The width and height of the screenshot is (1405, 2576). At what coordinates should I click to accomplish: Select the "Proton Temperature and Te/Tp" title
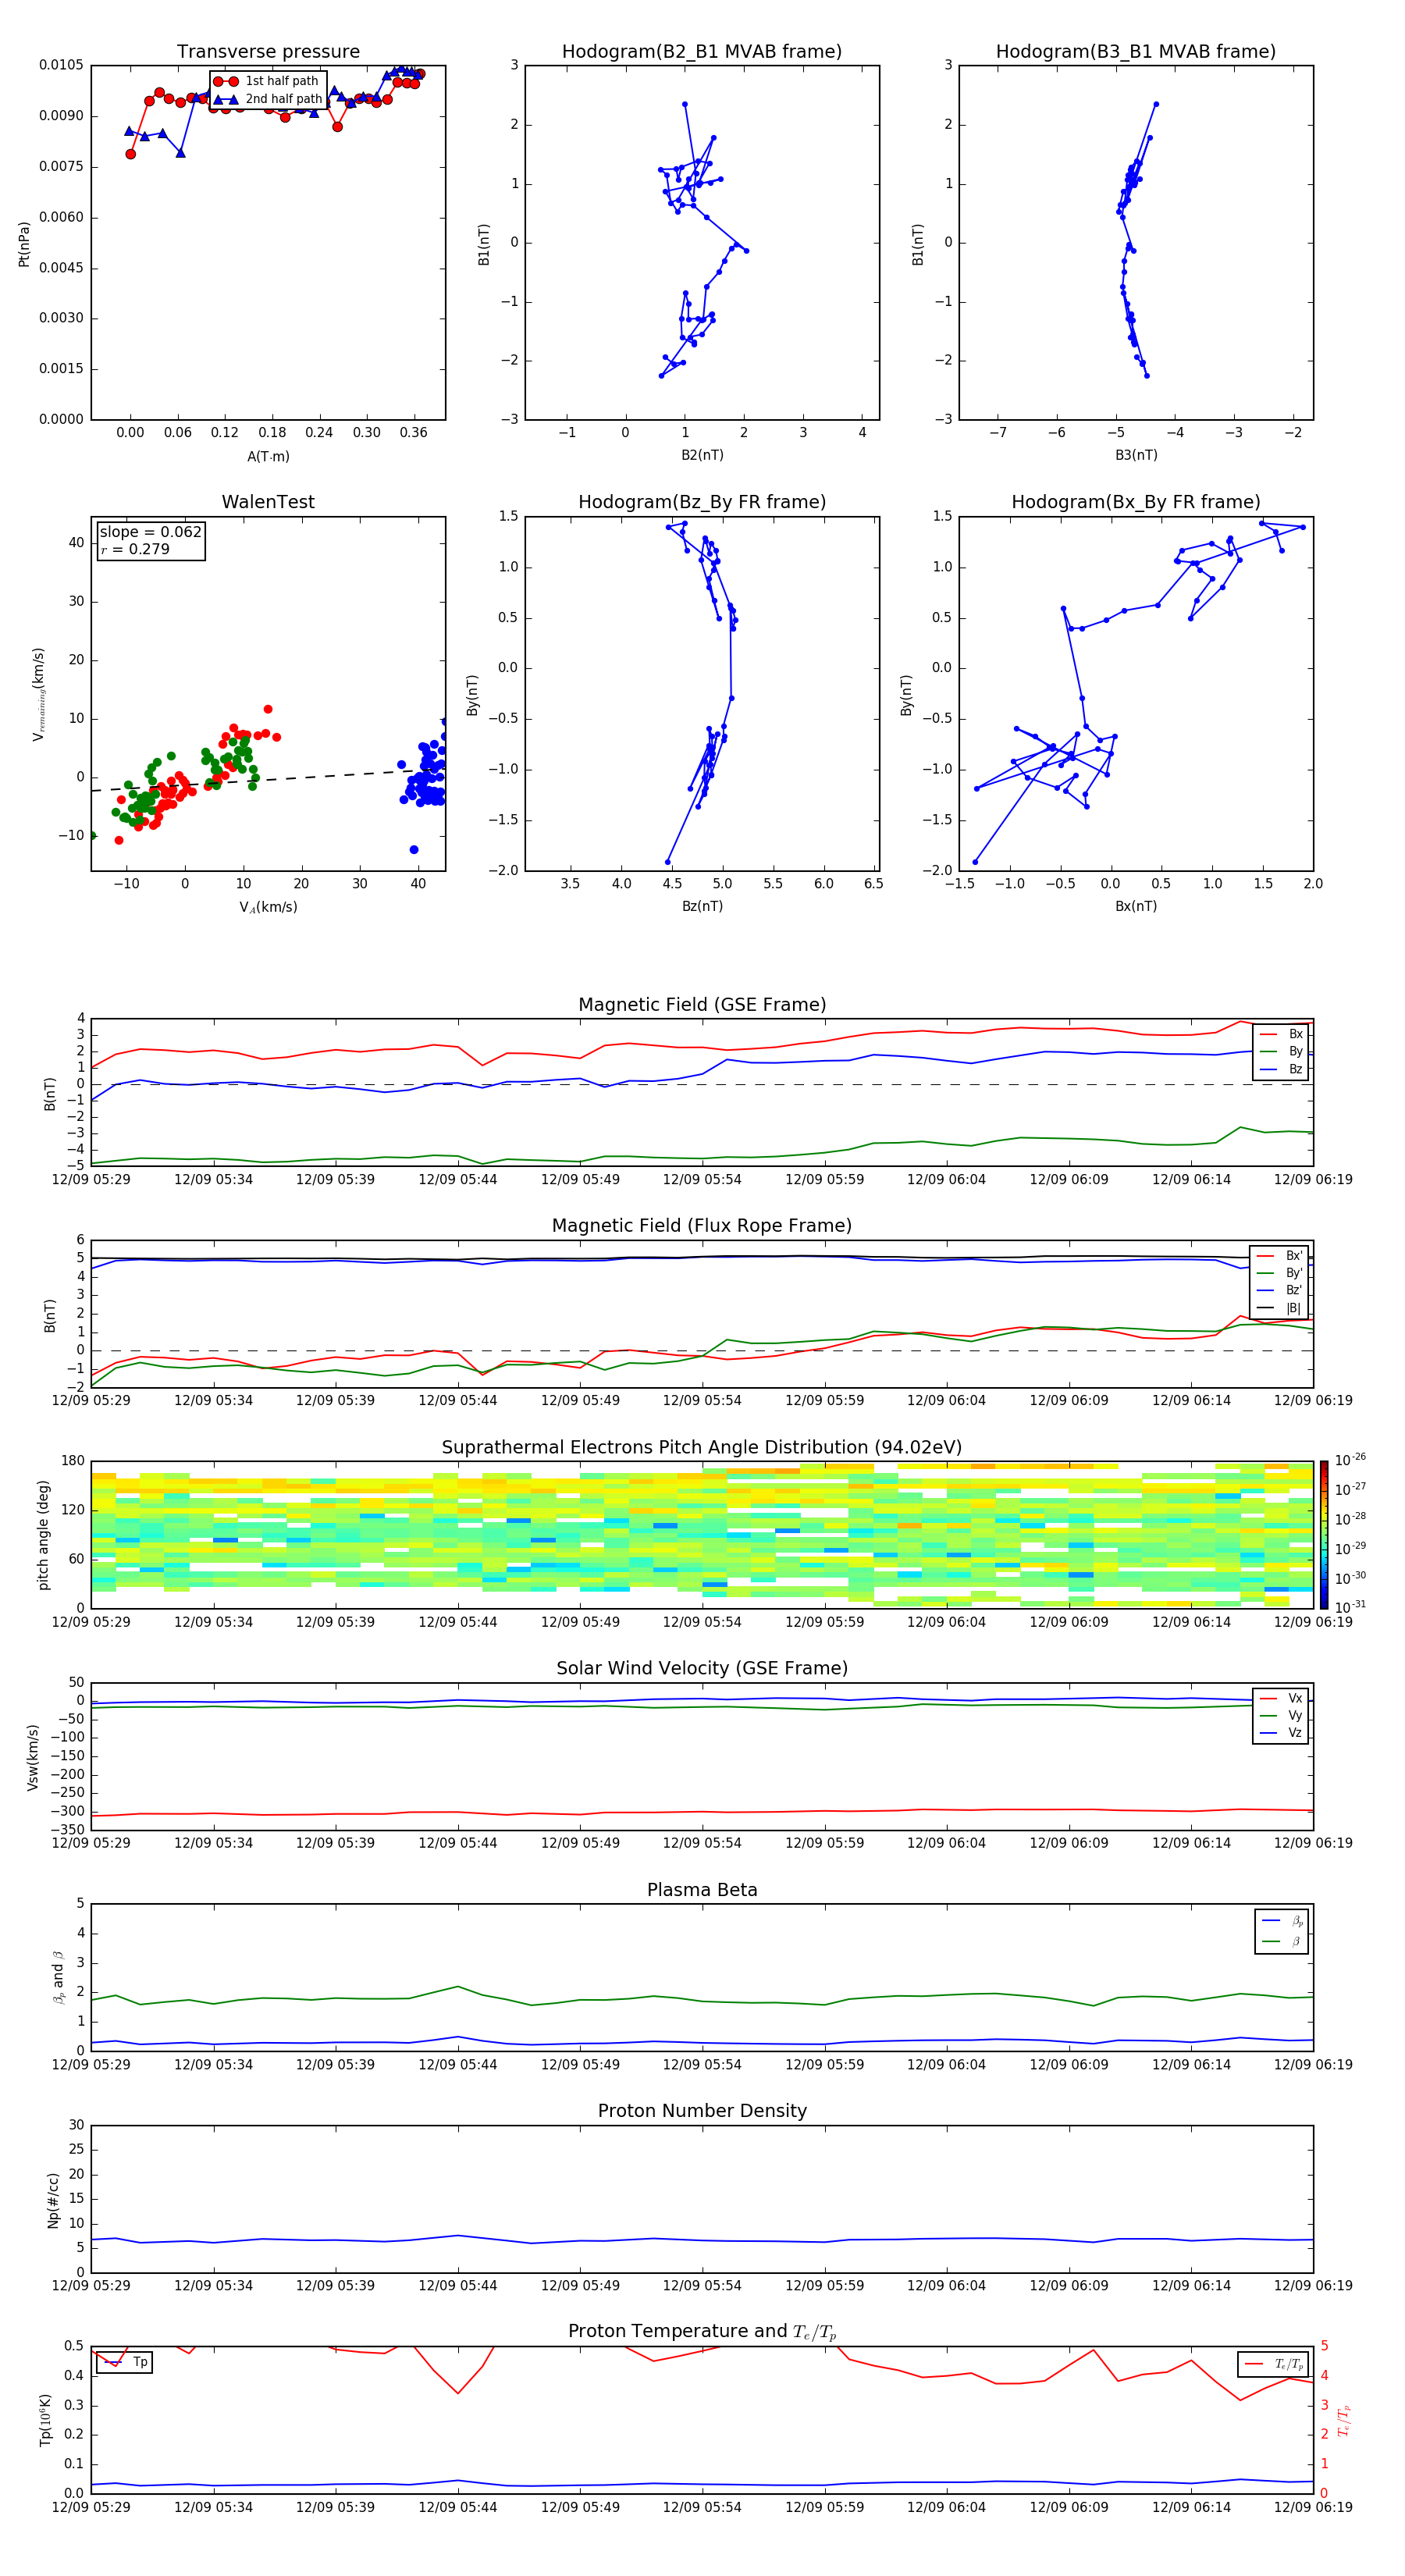tap(702, 2332)
